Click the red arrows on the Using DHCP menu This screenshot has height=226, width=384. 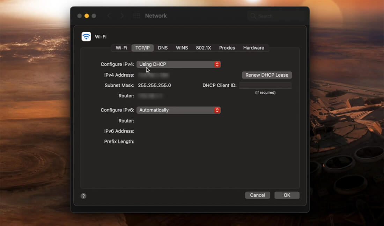[x=217, y=64]
